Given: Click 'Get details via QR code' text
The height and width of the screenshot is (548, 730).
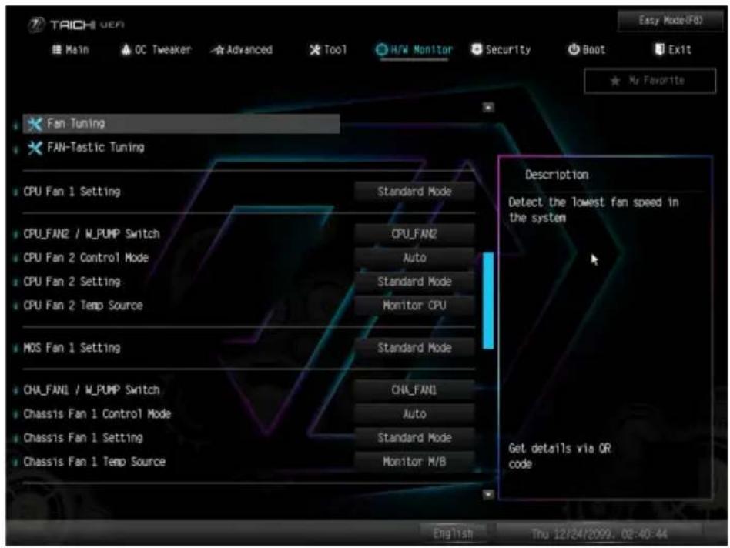Looking at the screenshot, I should coord(560,456).
